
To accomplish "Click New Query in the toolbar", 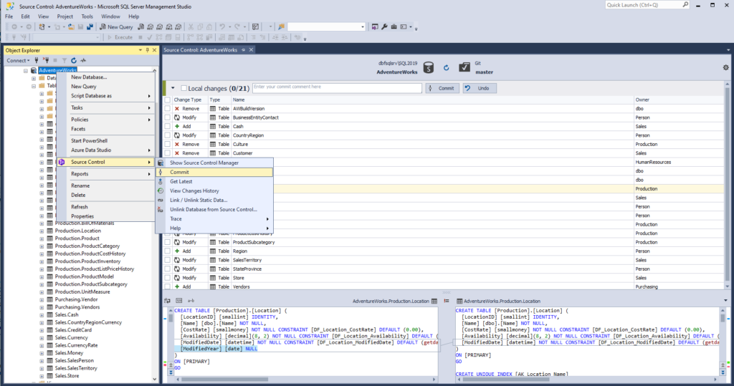I will point(116,27).
